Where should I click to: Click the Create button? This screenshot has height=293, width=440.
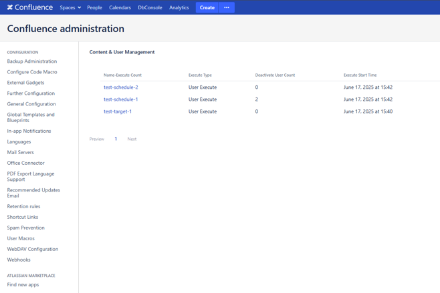pos(207,7)
